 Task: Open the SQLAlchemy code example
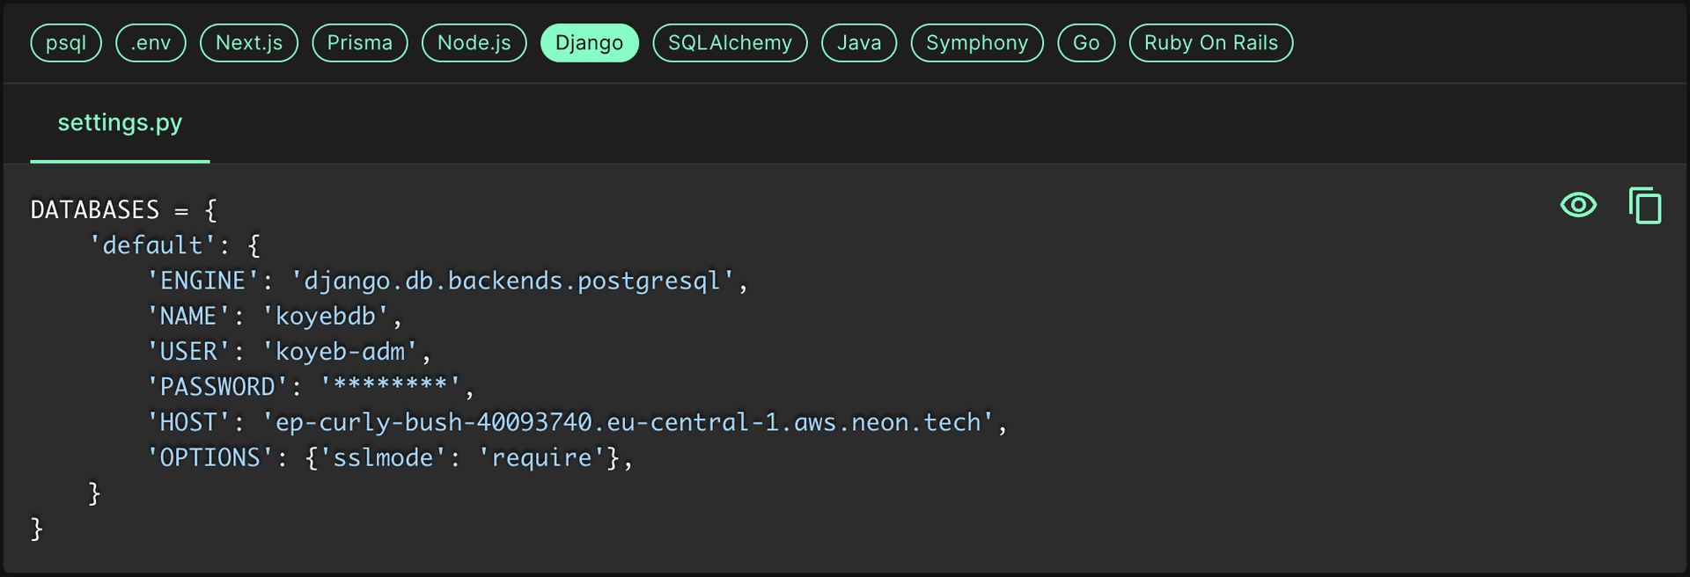tap(729, 42)
